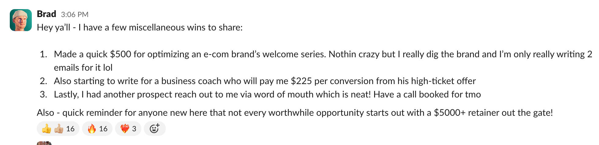Click the fire emoji icon
The image size is (599, 145).
[x=91, y=129]
